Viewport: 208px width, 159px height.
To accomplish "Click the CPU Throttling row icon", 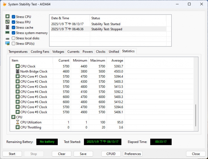I will click(x=18, y=127).
